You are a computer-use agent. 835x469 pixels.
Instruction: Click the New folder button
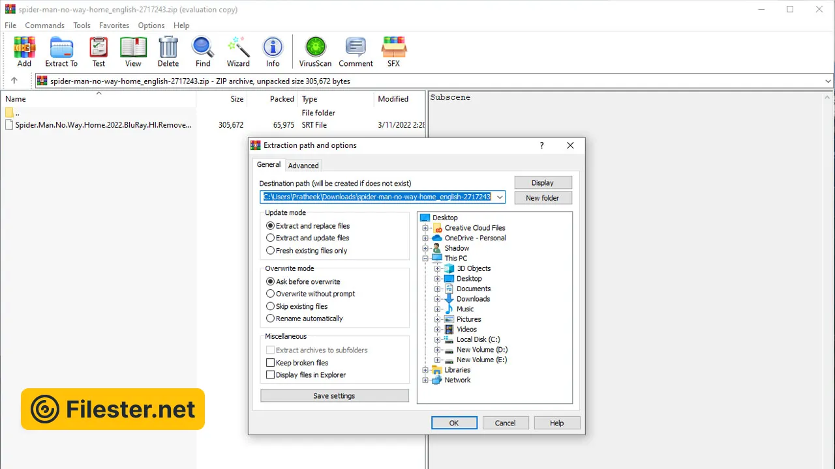tap(543, 198)
